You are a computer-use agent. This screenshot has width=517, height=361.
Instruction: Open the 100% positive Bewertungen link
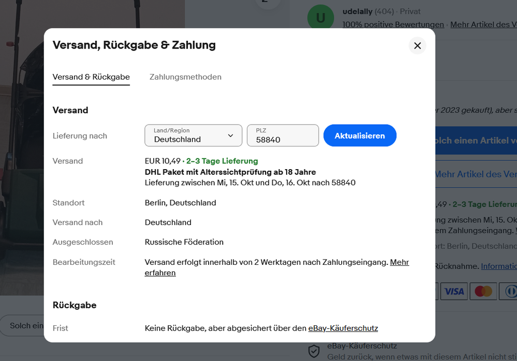coord(392,24)
